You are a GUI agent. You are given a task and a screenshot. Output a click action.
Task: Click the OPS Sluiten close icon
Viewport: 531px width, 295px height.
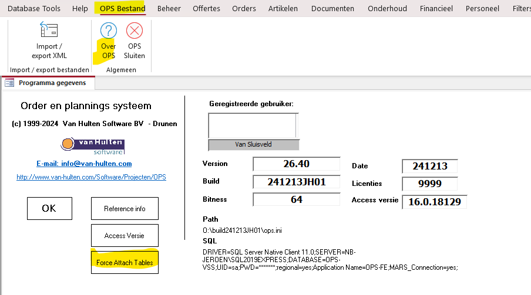pos(135,30)
